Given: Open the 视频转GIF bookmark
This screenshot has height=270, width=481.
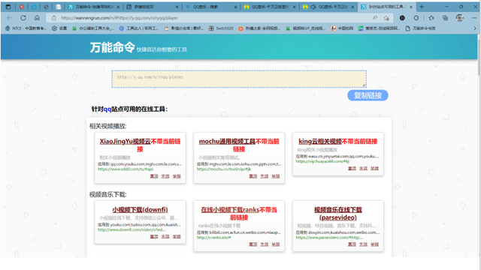Looking at the screenshot, I should pos(306,28).
